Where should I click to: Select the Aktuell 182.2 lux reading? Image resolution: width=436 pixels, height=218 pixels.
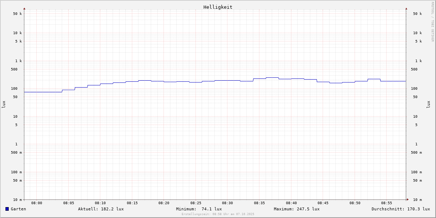pyautogui.click(x=101, y=209)
